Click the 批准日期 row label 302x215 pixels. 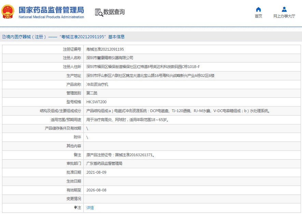[74, 172]
